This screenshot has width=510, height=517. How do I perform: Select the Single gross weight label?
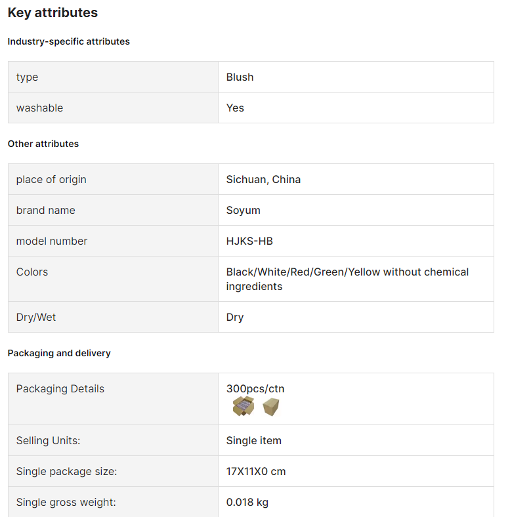[x=66, y=502]
